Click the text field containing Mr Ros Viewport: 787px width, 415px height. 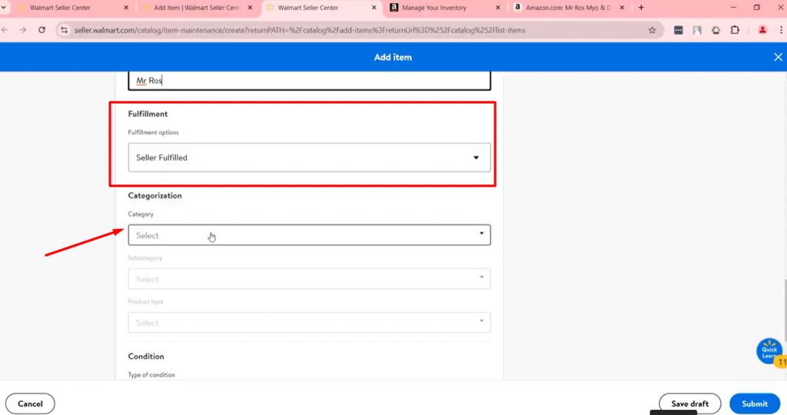309,81
